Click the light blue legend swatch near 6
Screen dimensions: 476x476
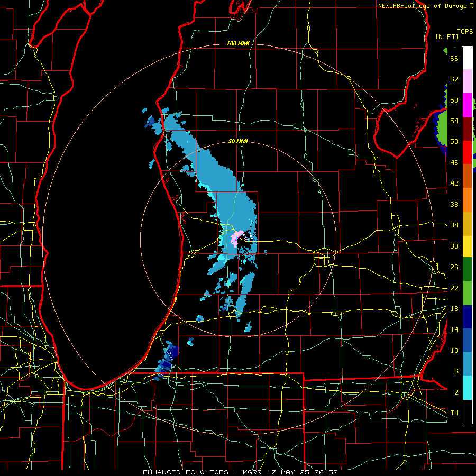(467, 364)
